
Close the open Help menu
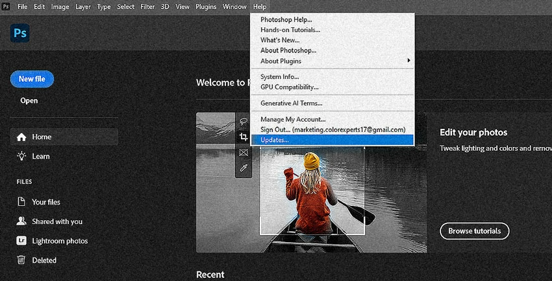(x=260, y=6)
